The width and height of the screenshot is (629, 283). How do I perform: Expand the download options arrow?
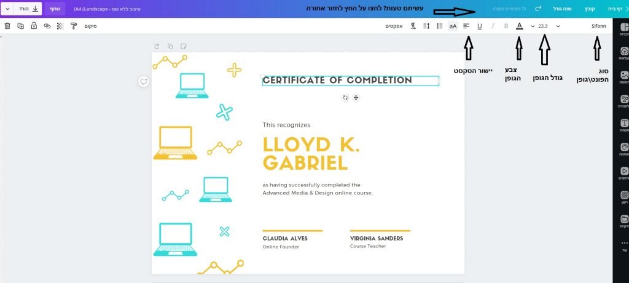(7, 9)
